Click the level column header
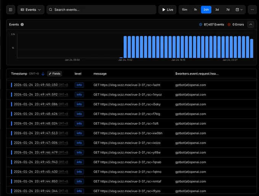This screenshot has width=259, height=196. click(x=78, y=74)
